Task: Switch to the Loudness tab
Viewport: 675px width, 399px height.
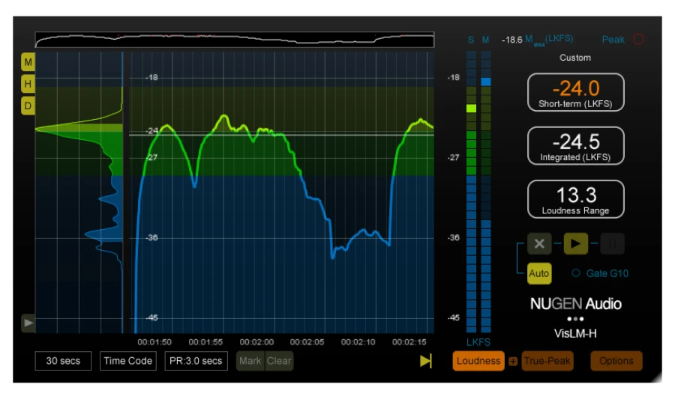Action: (x=478, y=361)
